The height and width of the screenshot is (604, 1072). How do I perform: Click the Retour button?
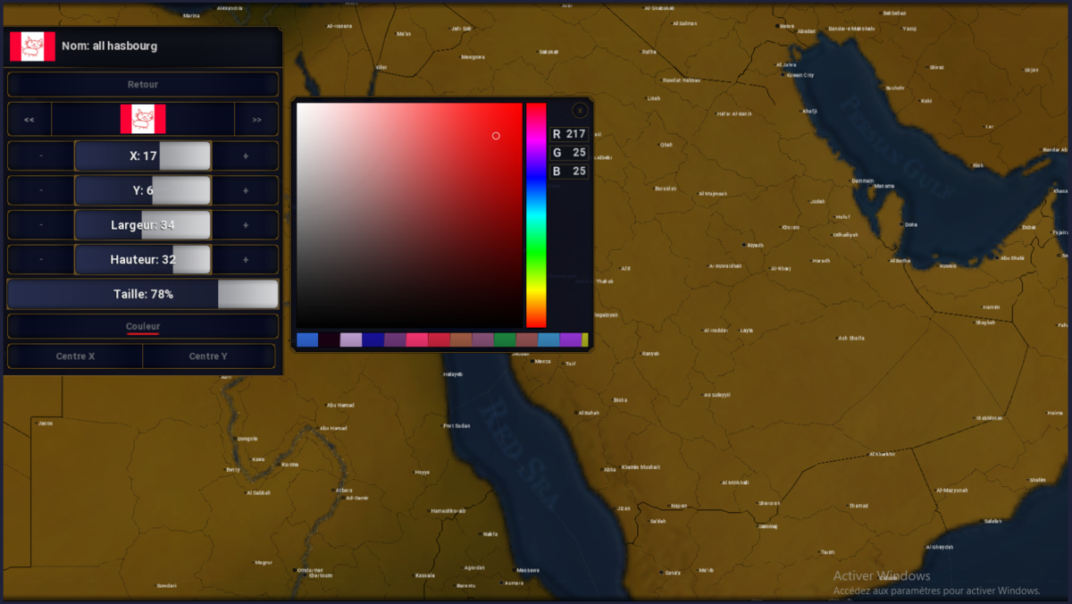click(143, 85)
